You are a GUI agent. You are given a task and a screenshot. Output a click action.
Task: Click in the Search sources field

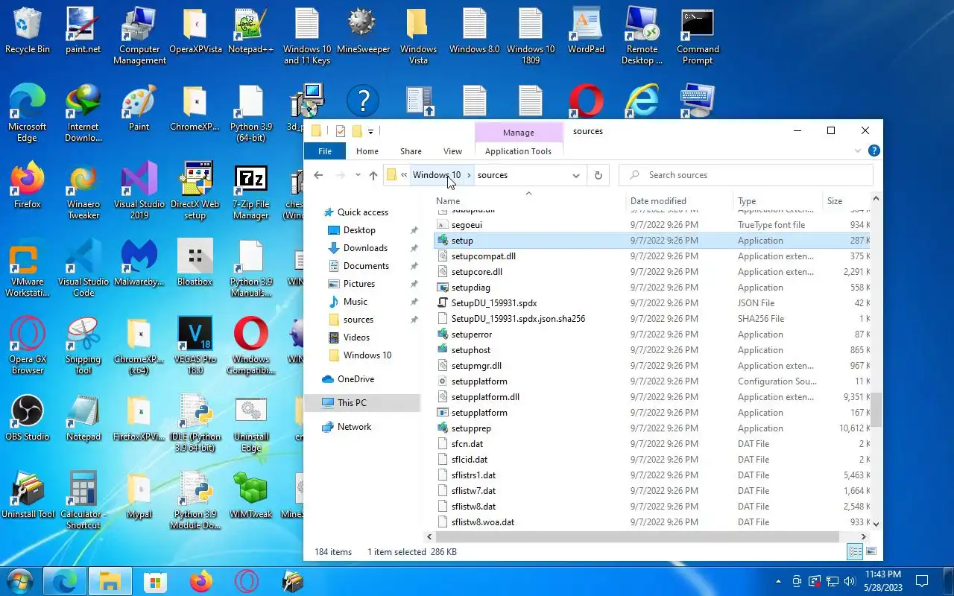pos(746,175)
